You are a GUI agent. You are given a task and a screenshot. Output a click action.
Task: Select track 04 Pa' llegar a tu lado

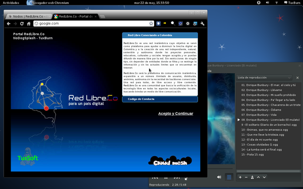[269, 100]
